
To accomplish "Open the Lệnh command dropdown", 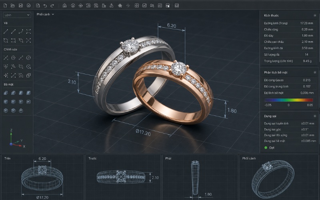I will click(x=17, y=15).
